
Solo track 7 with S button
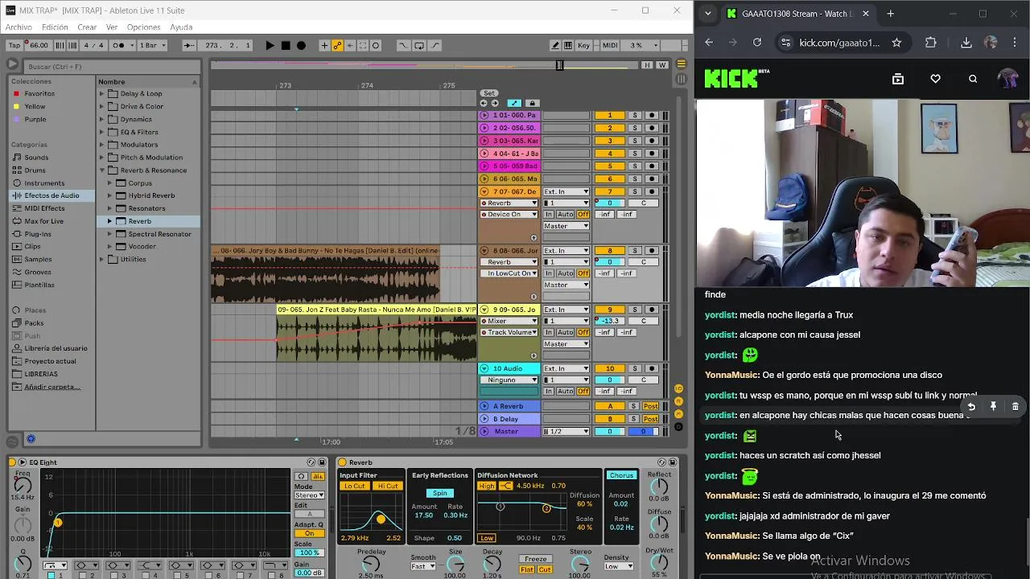634,191
